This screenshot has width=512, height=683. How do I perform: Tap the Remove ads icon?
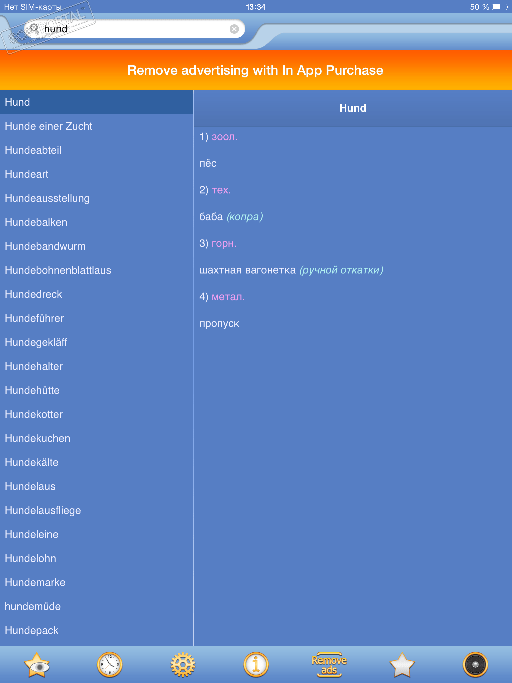click(x=329, y=665)
